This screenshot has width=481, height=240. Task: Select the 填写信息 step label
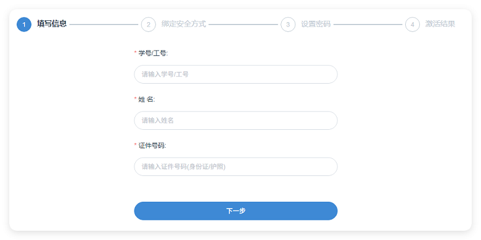point(52,24)
